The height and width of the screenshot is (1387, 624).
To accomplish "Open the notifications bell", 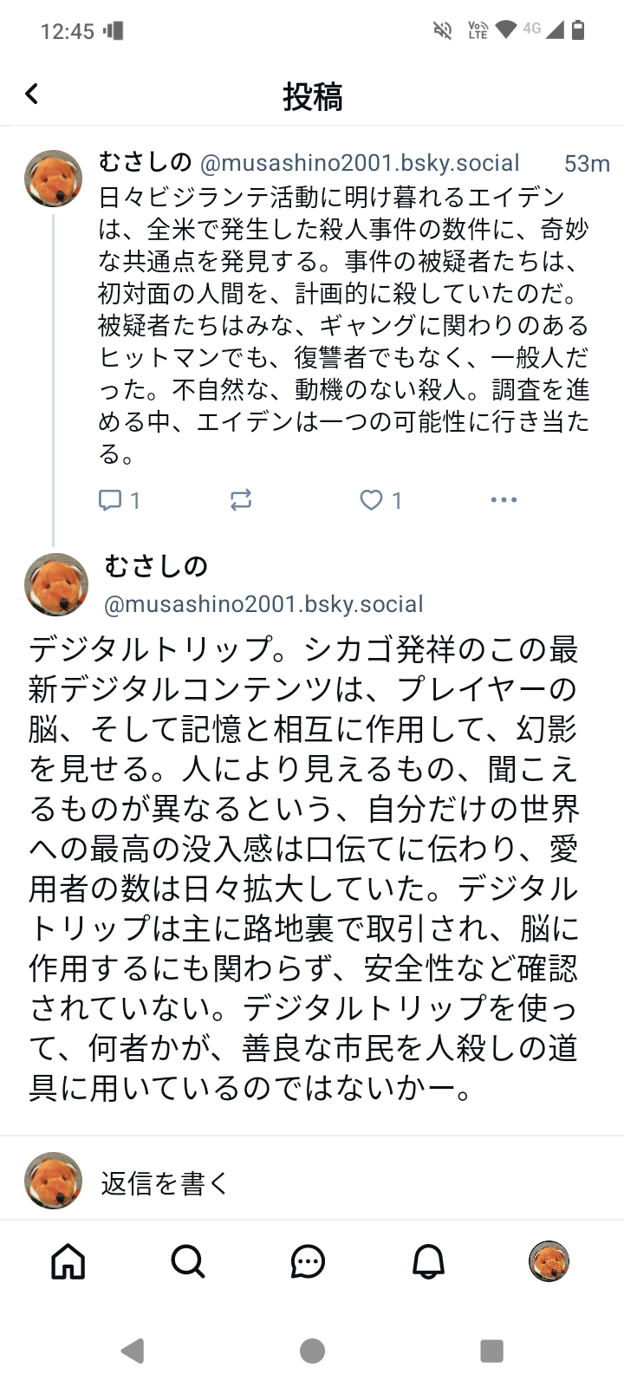I will pyautogui.click(x=428, y=1262).
